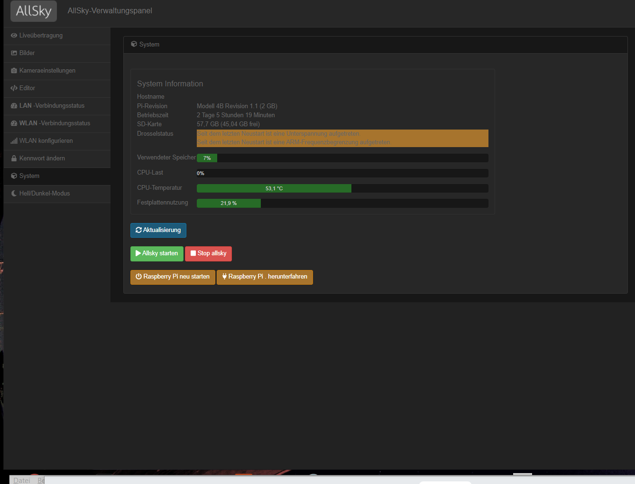Click the padlock icon beside Kennwort ändern
Image resolution: width=635 pixels, height=484 pixels.
pyautogui.click(x=14, y=158)
